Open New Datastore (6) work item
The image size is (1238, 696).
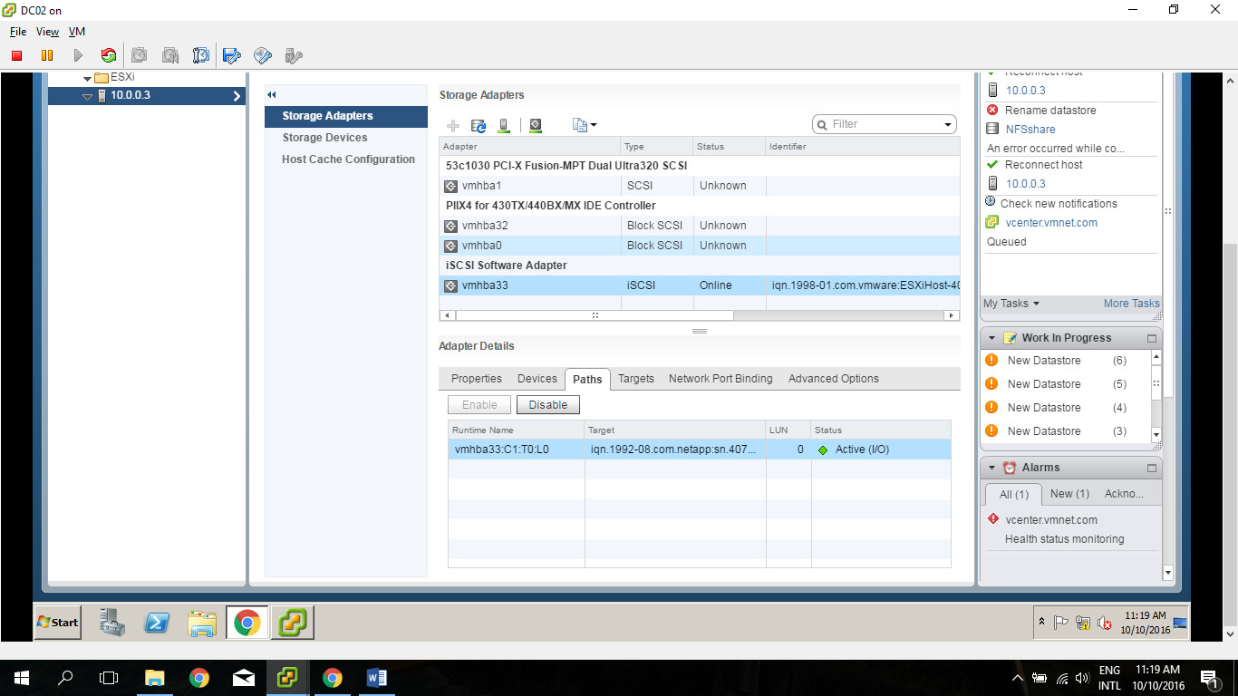[x=1067, y=361]
